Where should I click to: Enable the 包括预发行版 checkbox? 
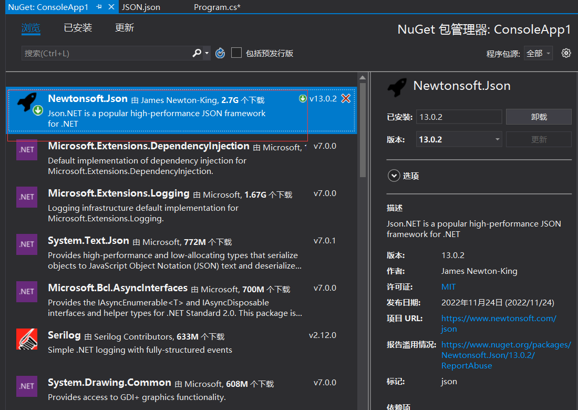click(236, 53)
